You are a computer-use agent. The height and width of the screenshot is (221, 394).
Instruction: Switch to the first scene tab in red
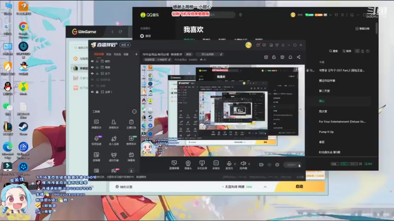click(99, 54)
